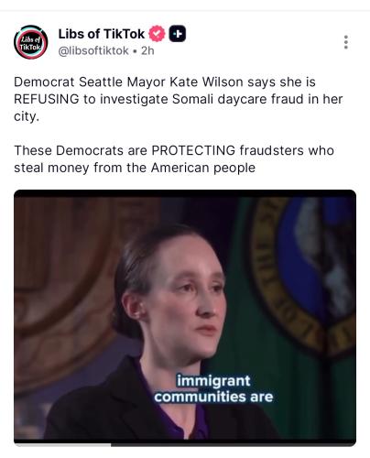Select the paragraph starting These Democrats are
The width and height of the screenshot is (370, 458).
pos(174,158)
